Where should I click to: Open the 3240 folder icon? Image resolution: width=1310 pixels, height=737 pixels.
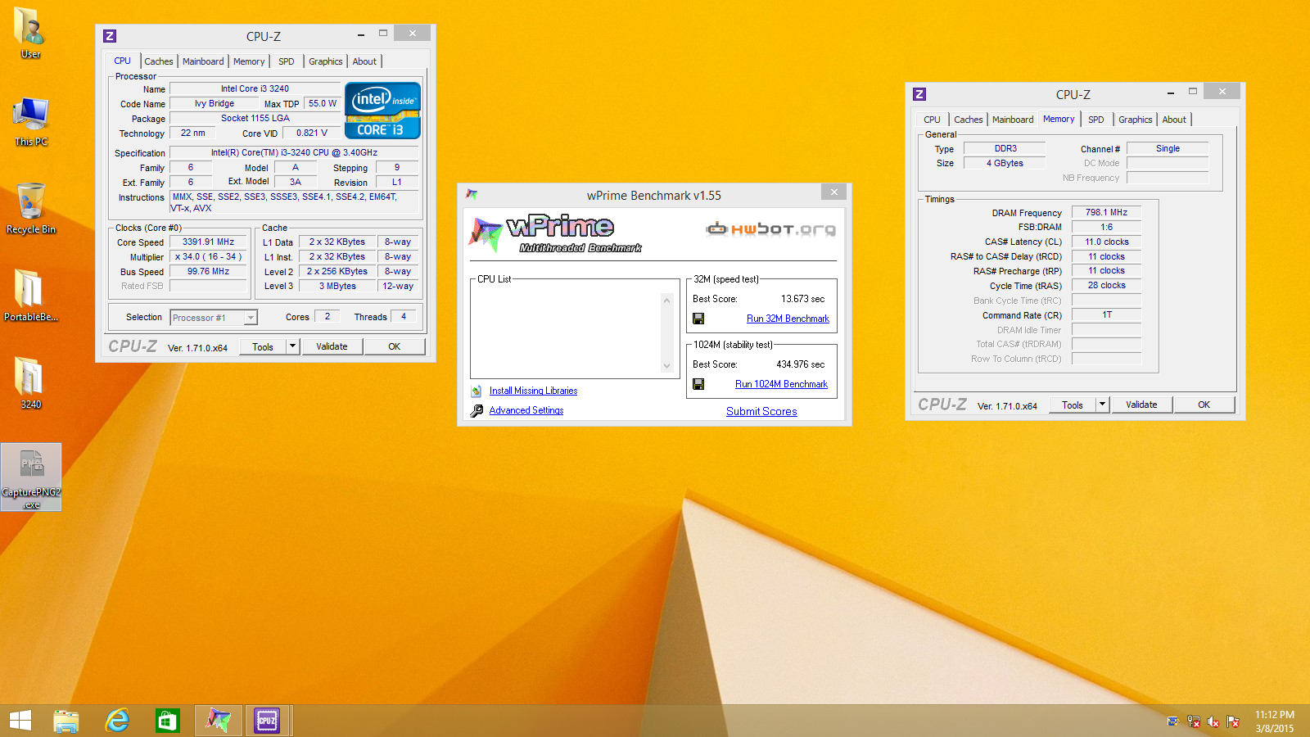(30, 383)
